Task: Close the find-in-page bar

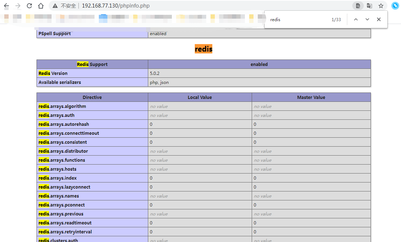Action: [379, 19]
